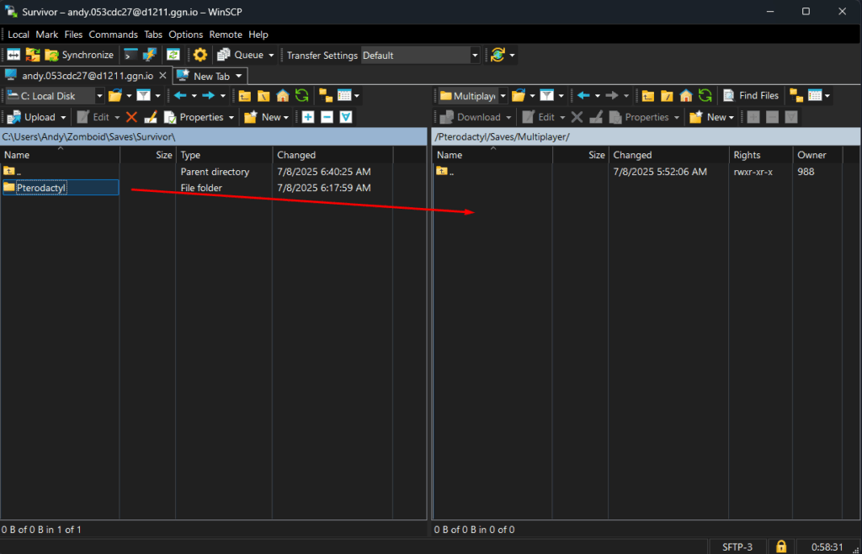
Task: Open Preferences with the gear icon
Action: tap(200, 56)
